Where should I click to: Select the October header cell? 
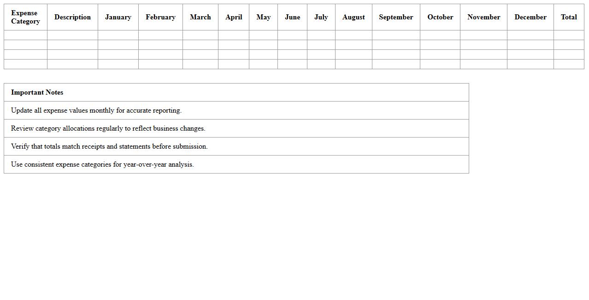click(x=440, y=17)
